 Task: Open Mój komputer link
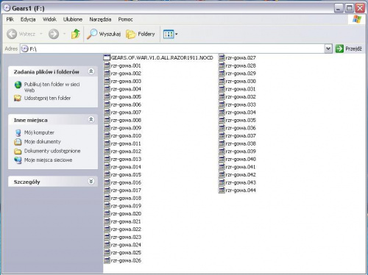39,132
